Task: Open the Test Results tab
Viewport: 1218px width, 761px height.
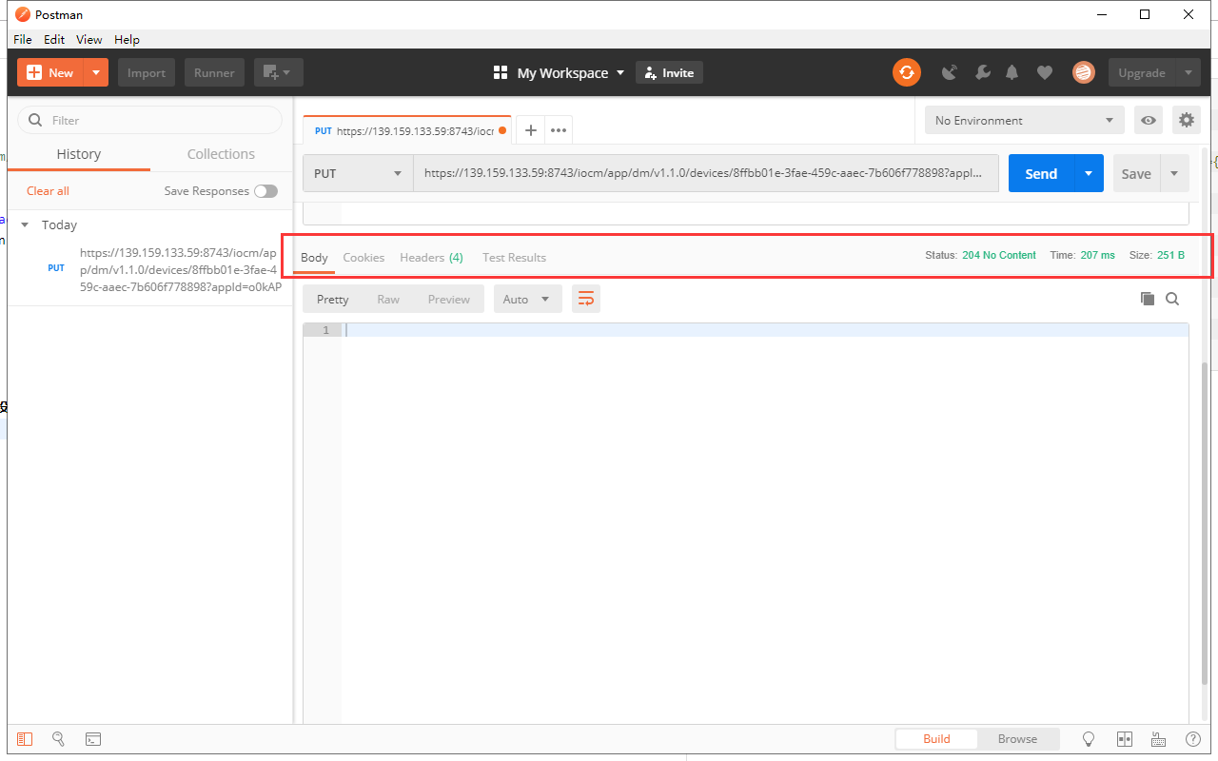Action: 514,258
